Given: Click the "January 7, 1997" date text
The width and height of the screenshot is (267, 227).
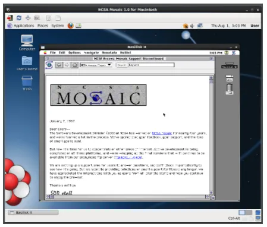Looking at the screenshot, I should pos(62,121).
